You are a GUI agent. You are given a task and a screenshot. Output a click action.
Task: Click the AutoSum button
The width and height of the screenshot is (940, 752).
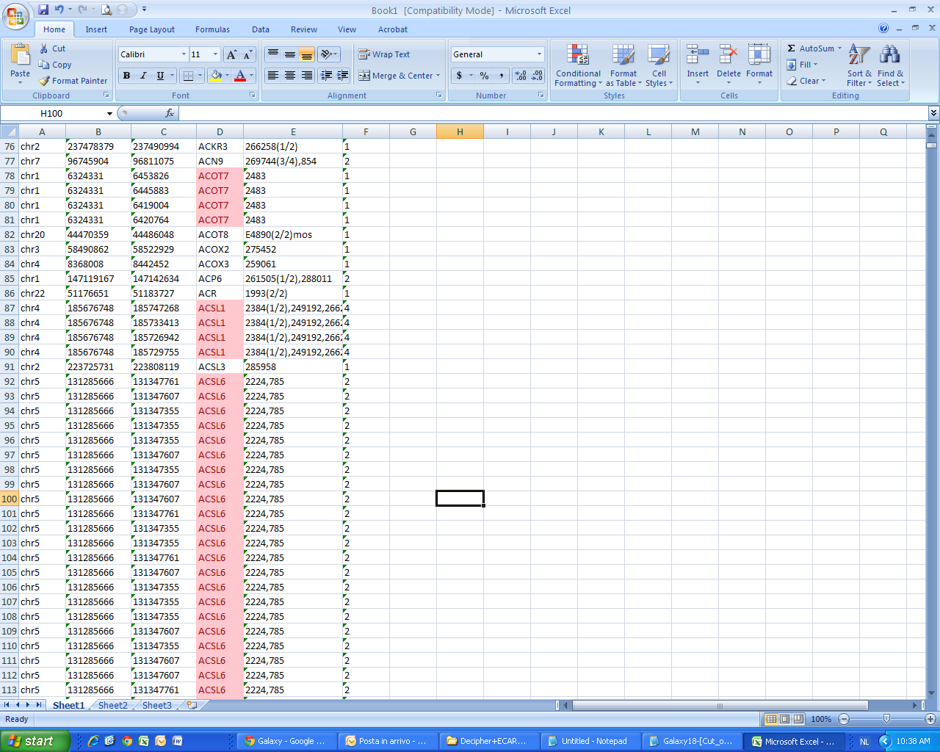[814, 48]
